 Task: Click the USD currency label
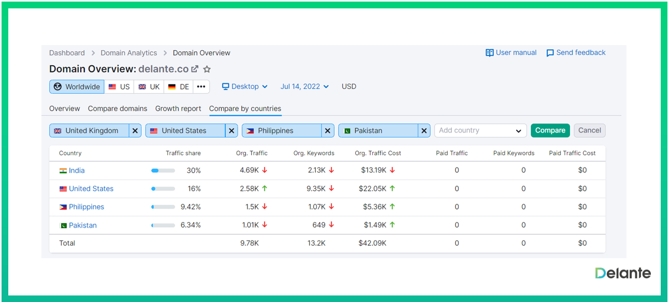tap(349, 86)
